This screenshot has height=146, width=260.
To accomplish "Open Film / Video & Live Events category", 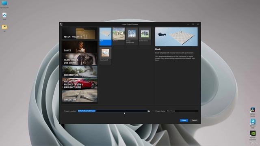I will tap(80, 60).
